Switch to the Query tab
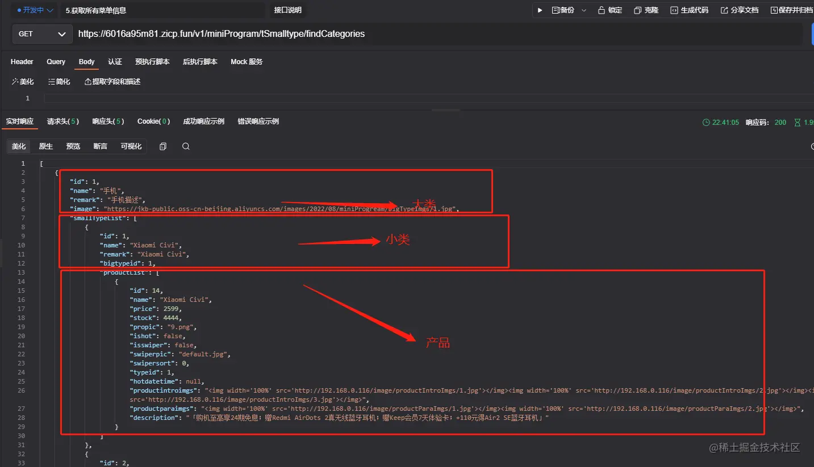 click(x=56, y=62)
